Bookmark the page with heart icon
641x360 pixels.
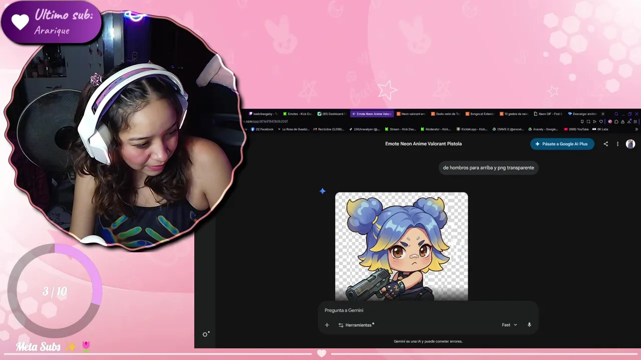(601, 121)
